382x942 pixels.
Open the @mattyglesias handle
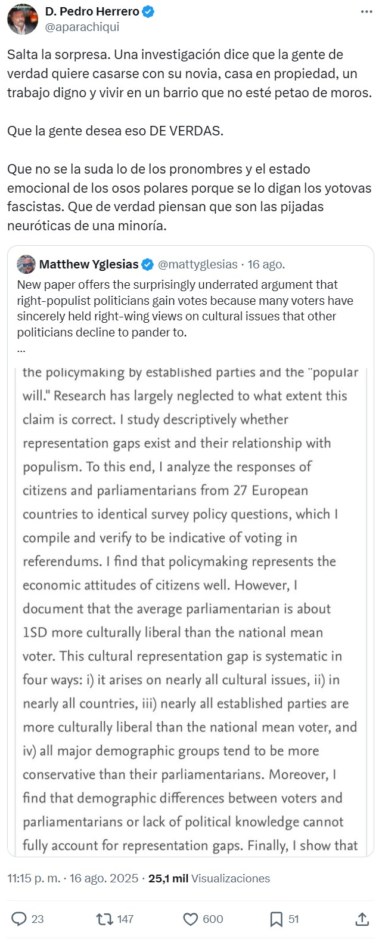click(198, 264)
